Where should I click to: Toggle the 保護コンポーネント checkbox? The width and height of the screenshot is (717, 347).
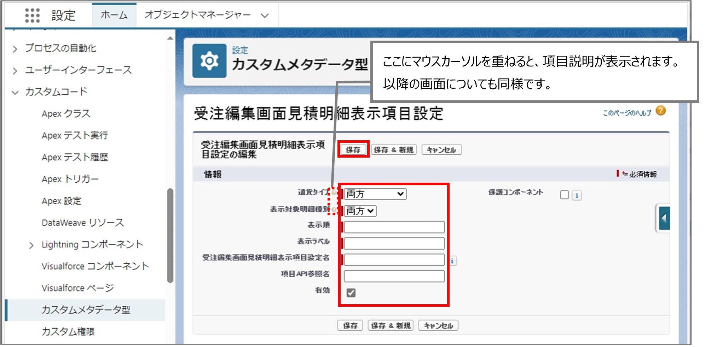click(x=565, y=195)
